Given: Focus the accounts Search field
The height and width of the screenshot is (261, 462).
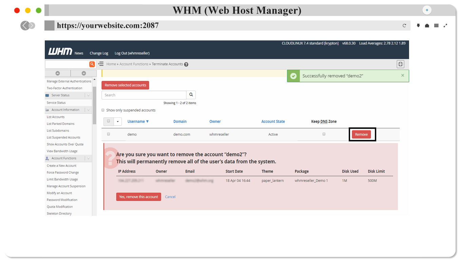Looking at the screenshot, I should point(144,95).
